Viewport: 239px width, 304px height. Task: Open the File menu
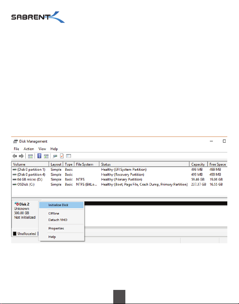[17, 149]
